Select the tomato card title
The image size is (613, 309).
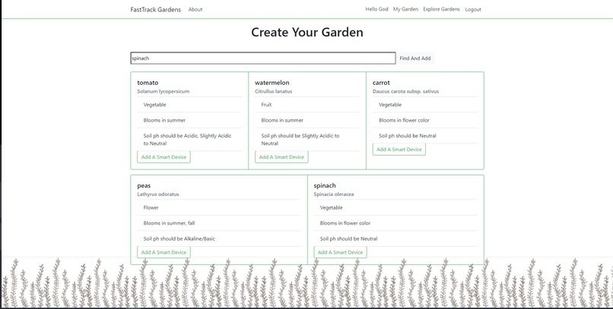point(148,83)
